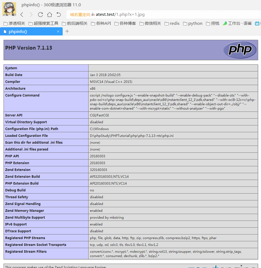Focus the address bar URL atest.test
261x268 pixels.
coord(120,14)
